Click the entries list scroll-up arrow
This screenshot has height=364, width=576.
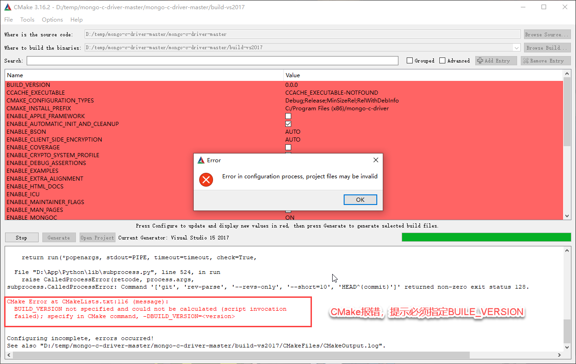(567, 74)
